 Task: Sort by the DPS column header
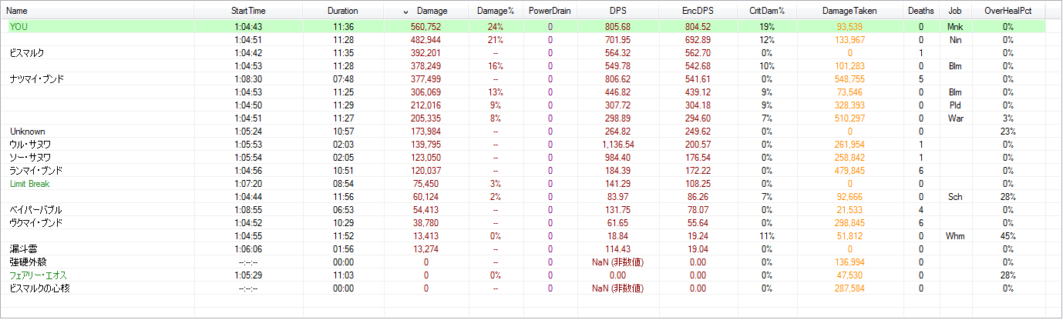pos(618,12)
